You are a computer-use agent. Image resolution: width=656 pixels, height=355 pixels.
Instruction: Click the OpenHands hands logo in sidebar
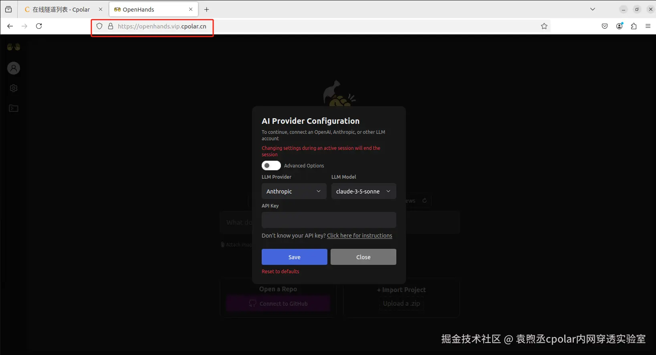(14, 47)
